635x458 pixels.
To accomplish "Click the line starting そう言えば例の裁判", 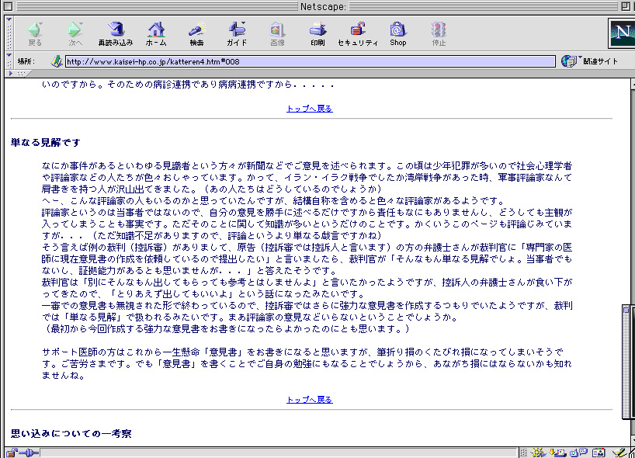I will [307, 248].
